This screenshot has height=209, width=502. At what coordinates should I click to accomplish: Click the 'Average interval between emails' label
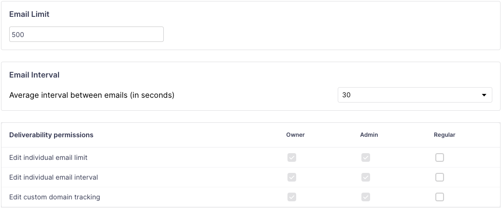(92, 95)
